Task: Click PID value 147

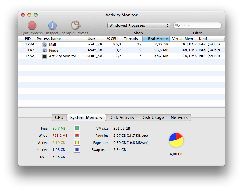Action: point(31,50)
